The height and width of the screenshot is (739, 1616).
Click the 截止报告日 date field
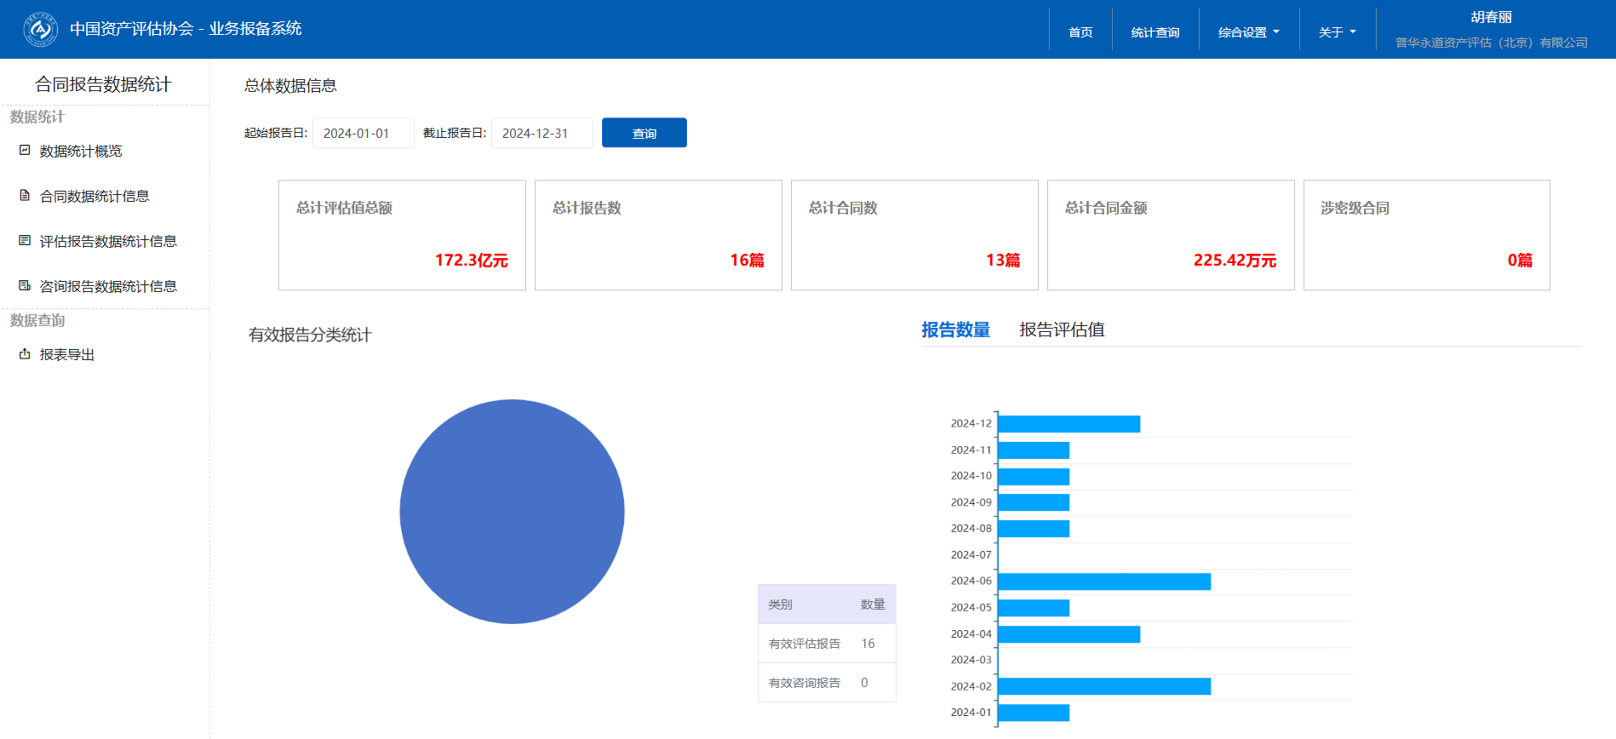(542, 134)
